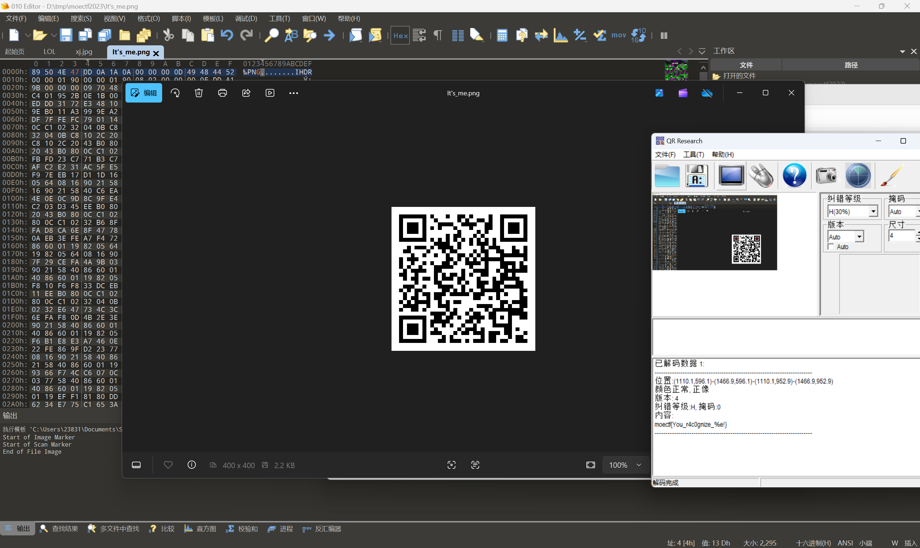Click the Redo arrow icon
Image resolution: width=920 pixels, height=548 pixels.
246,36
